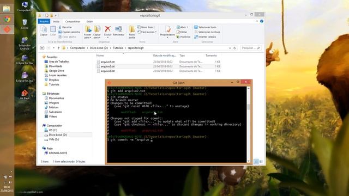
Task: Click Selecionar nenhum
Action: tap(207, 32)
